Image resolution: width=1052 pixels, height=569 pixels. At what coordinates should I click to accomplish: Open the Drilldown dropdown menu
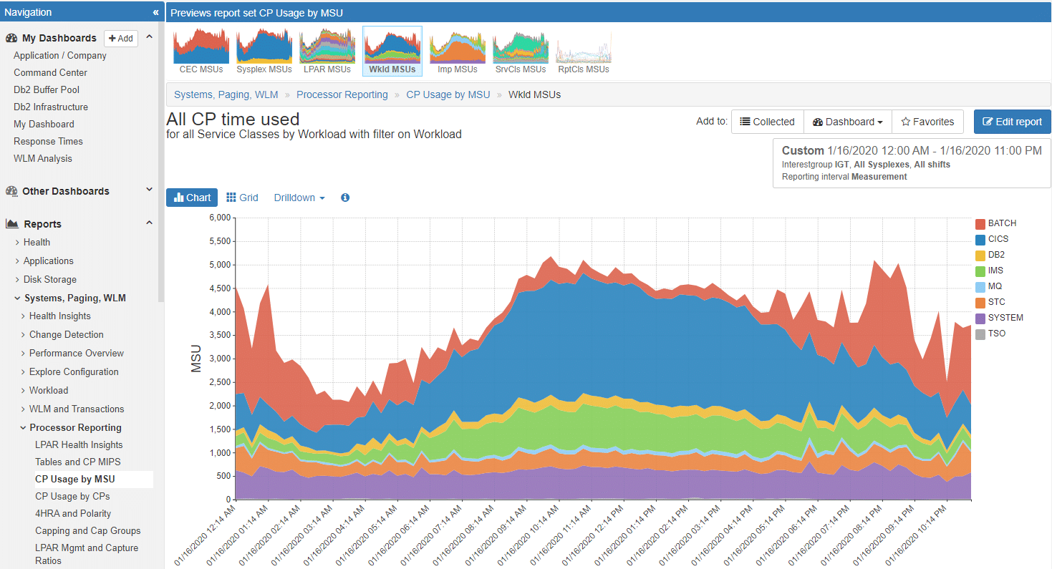(299, 198)
